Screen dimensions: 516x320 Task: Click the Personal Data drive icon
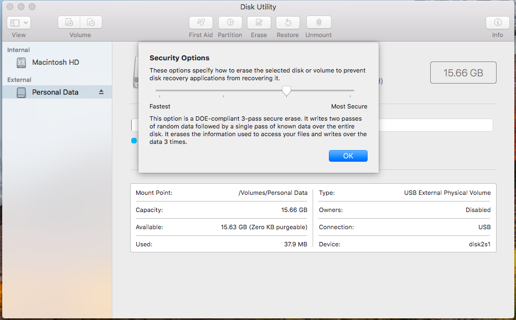tap(22, 92)
